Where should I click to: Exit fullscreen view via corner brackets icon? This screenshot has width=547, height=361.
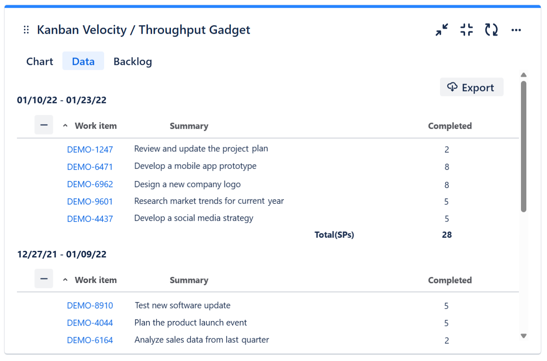coord(466,29)
